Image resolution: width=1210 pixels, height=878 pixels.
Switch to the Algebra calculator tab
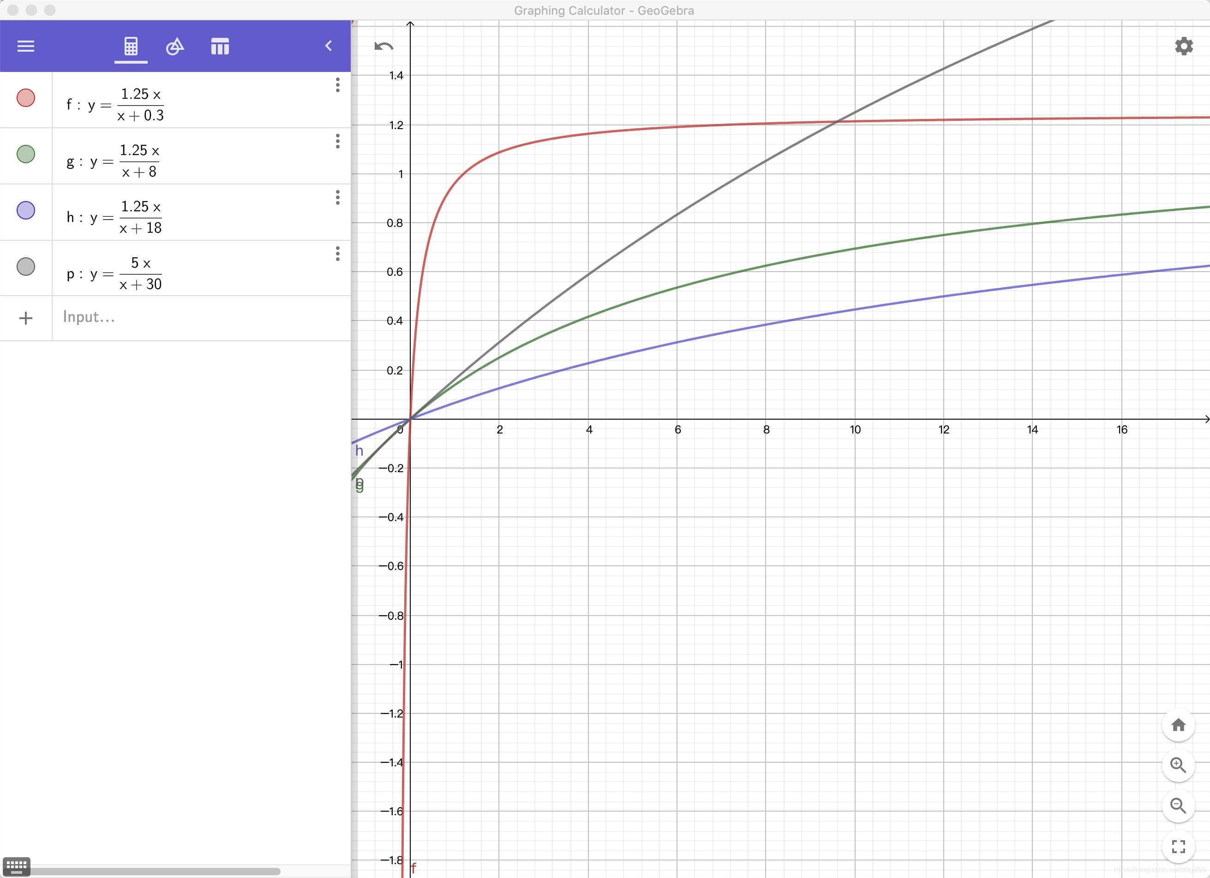[x=131, y=47]
